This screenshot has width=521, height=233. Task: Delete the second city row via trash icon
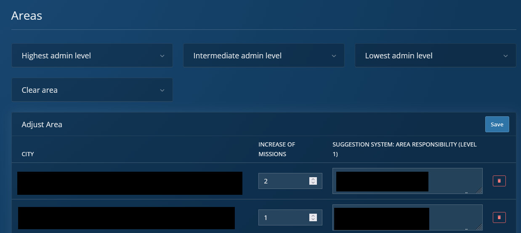pyautogui.click(x=499, y=217)
